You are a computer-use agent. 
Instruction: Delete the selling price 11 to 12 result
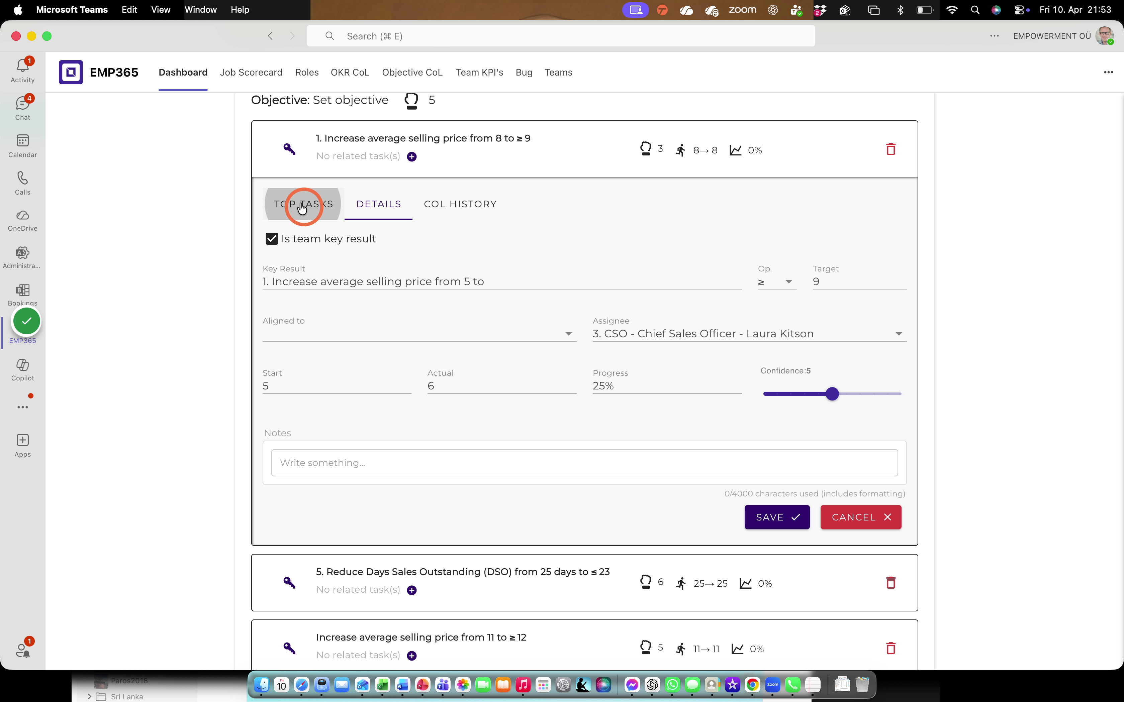click(891, 648)
